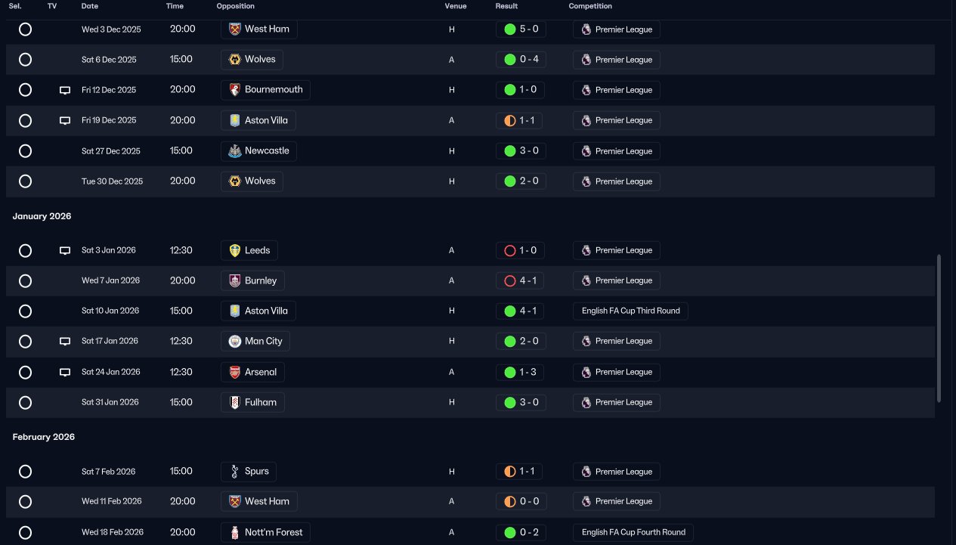Click the Newcastle club crest icon
The height and width of the screenshot is (545, 956).
click(x=235, y=151)
